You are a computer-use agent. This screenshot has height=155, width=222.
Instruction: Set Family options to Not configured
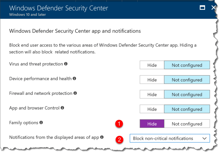(187, 124)
